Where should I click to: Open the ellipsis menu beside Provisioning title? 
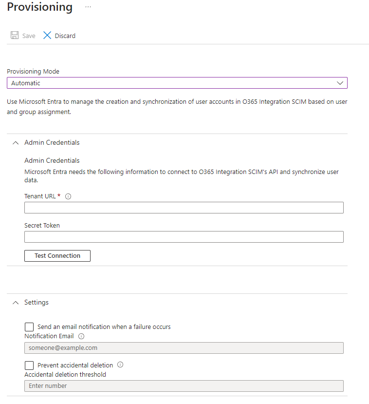click(88, 7)
